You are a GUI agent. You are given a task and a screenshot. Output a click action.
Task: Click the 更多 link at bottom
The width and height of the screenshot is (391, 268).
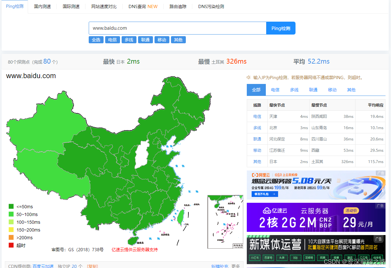pyautogui.click(x=236, y=266)
